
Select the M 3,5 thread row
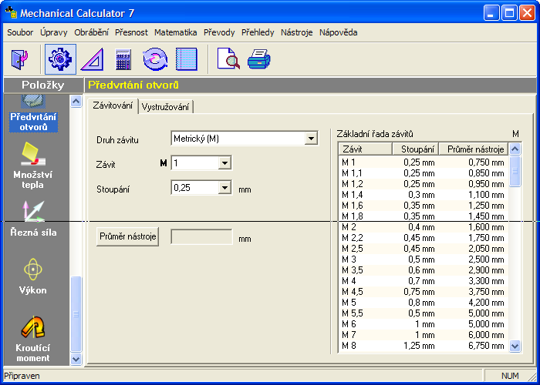point(424,270)
